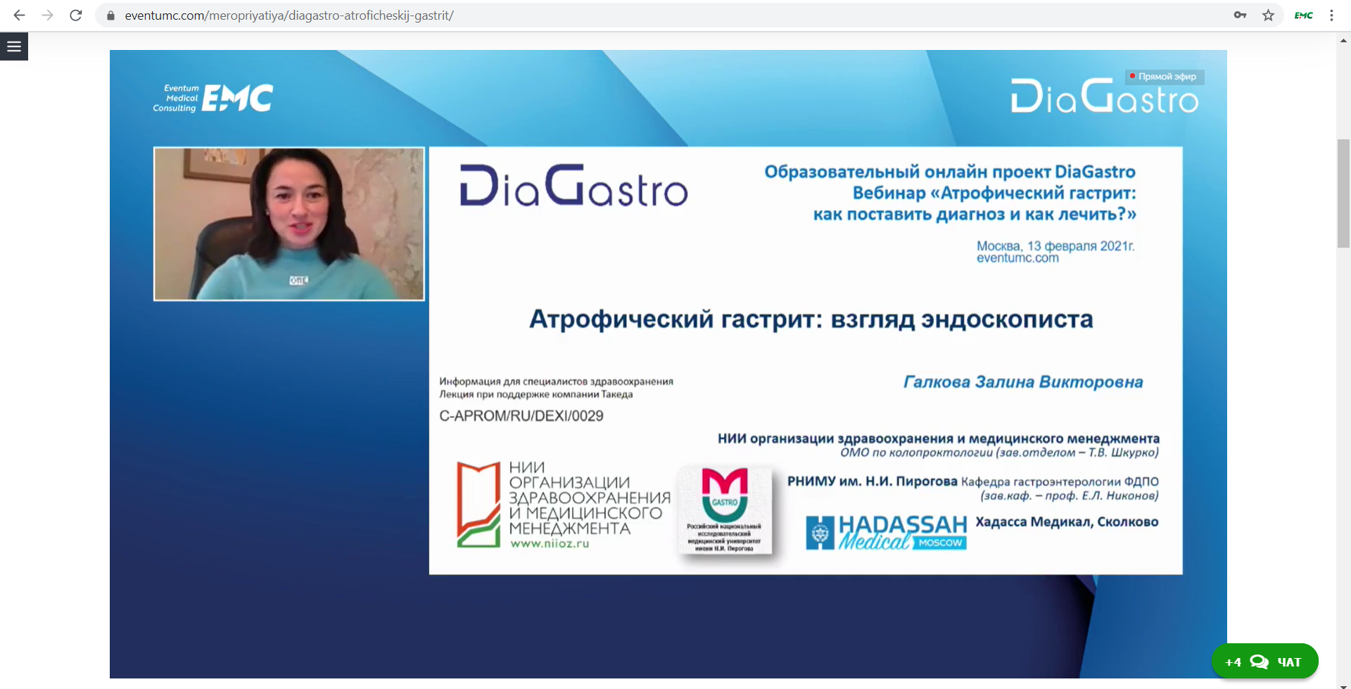Screen dimensions: 1351x689
Task: Open the ЧАТ chat button
Action: tap(1264, 662)
